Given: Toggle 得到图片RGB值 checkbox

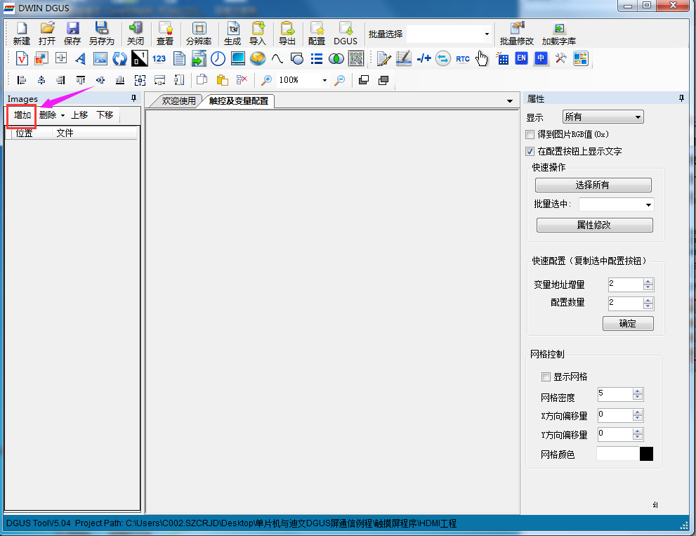Looking at the screenshot, I should point(530,134).
